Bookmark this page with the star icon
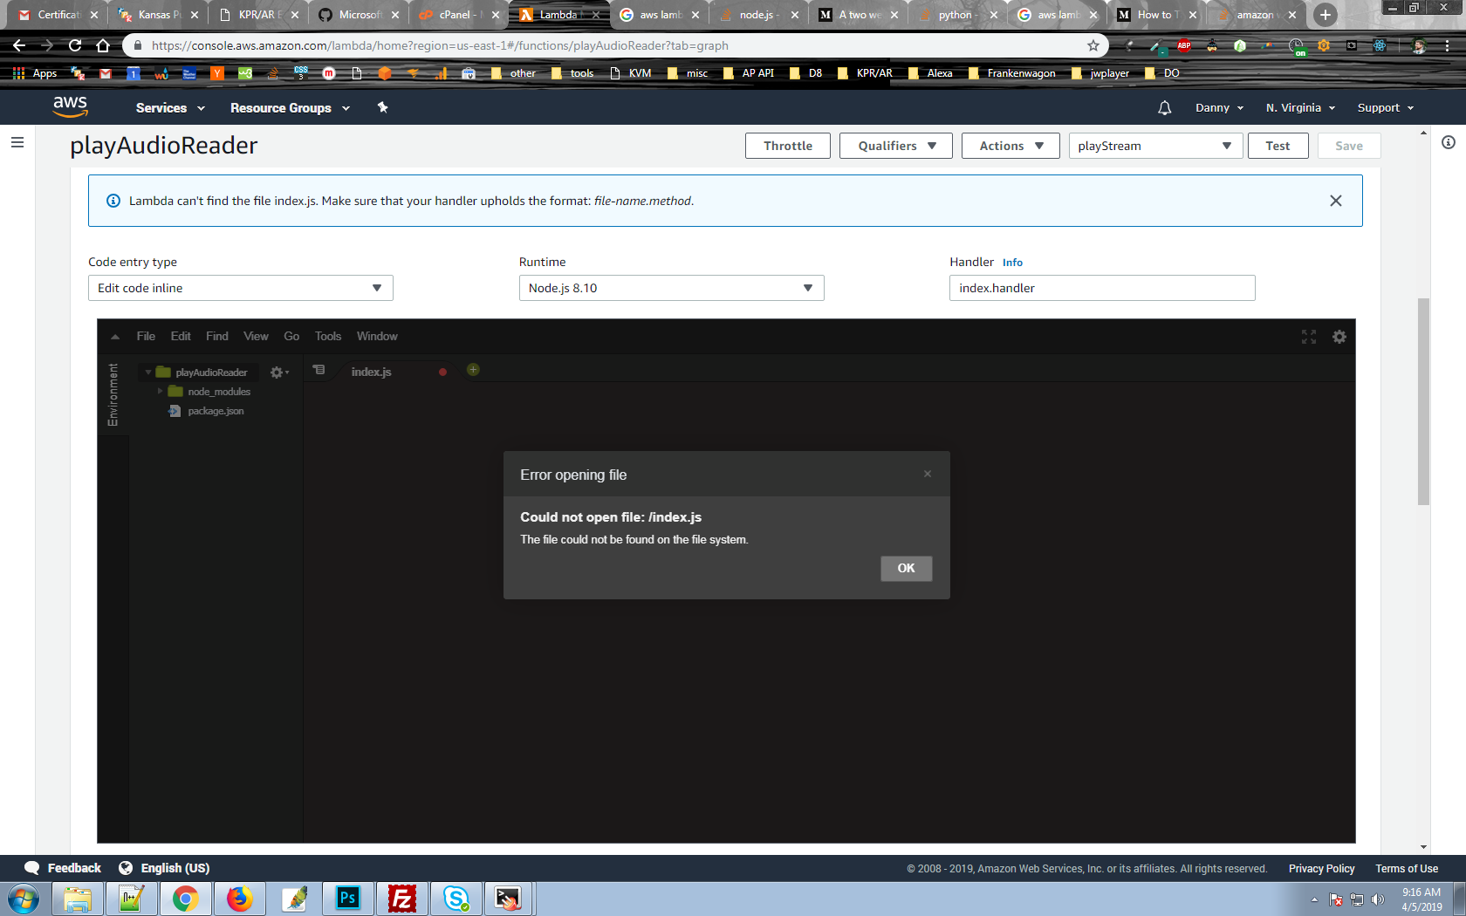1466x916 pixels. click(x=1093, y=45)
